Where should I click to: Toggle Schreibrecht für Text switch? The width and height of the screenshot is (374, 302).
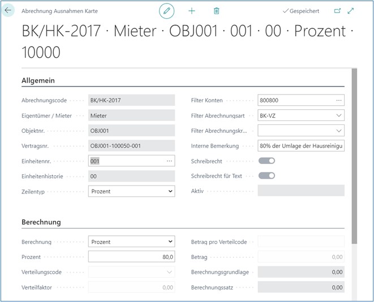coord(266,176)
